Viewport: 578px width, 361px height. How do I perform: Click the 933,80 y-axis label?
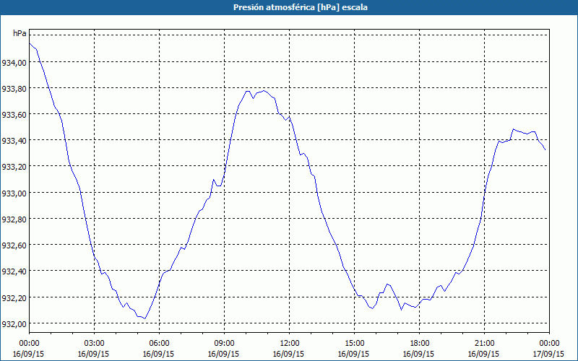point(14,89)
